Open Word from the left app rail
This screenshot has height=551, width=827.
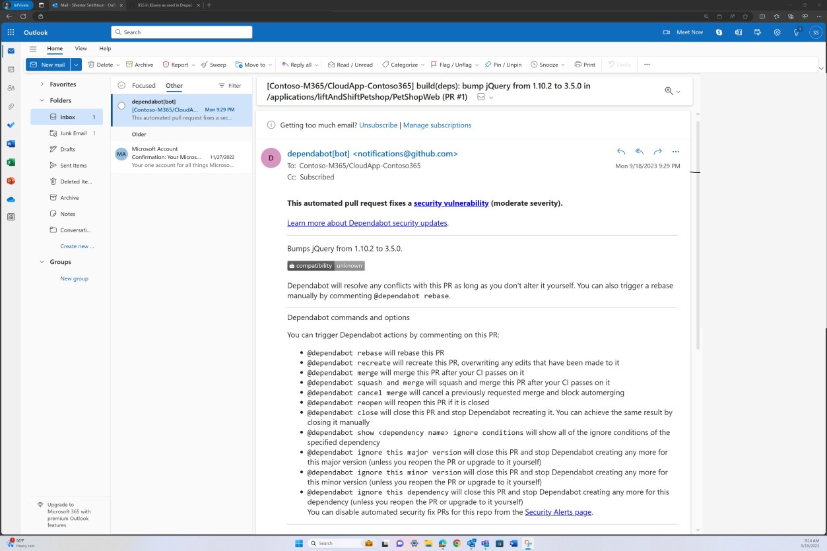coord(11,143)
